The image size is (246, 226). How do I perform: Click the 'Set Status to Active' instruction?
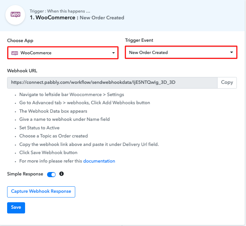click(39, 128)
